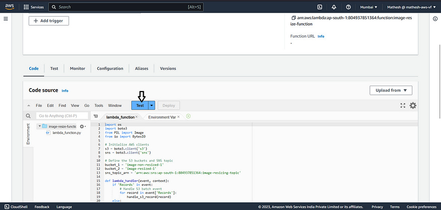441x210 pixels.
Task: Open the Services grid menu
Action: (33, 7)
